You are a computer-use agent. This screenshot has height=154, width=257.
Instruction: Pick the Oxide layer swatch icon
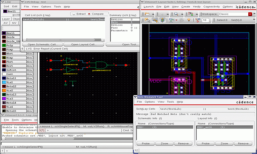point(4,37)
